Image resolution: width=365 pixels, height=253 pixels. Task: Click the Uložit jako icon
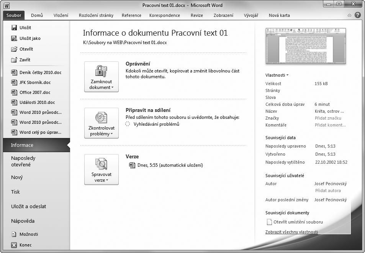pos(14,38)
